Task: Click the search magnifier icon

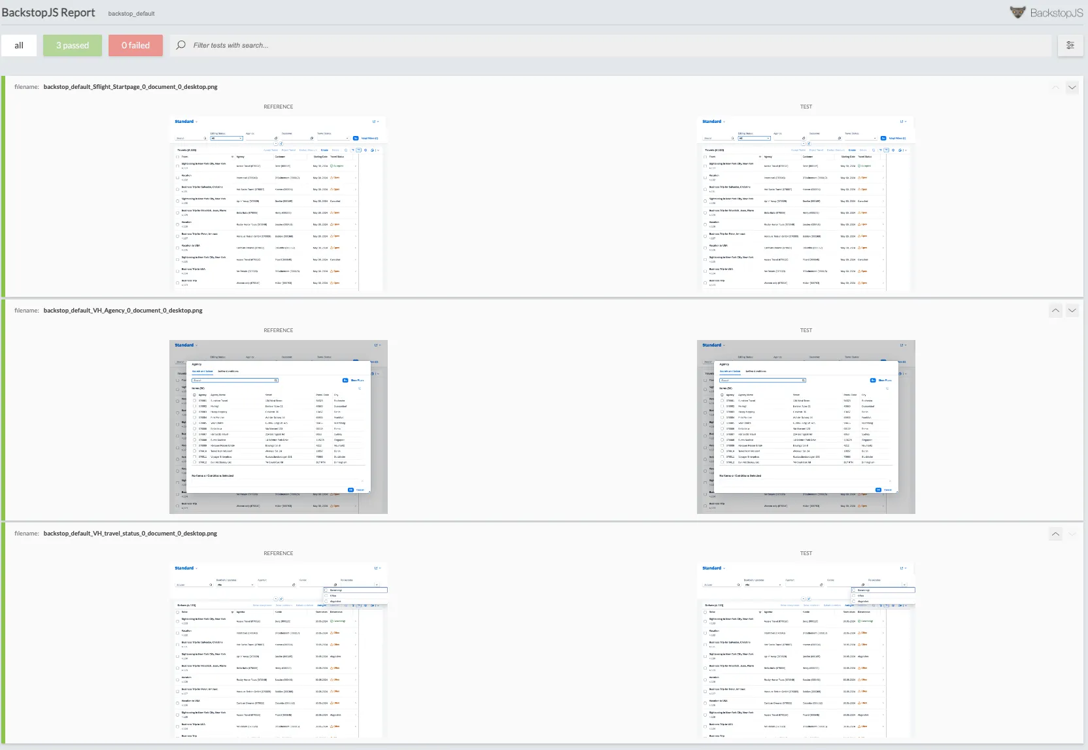Action: 181,45
